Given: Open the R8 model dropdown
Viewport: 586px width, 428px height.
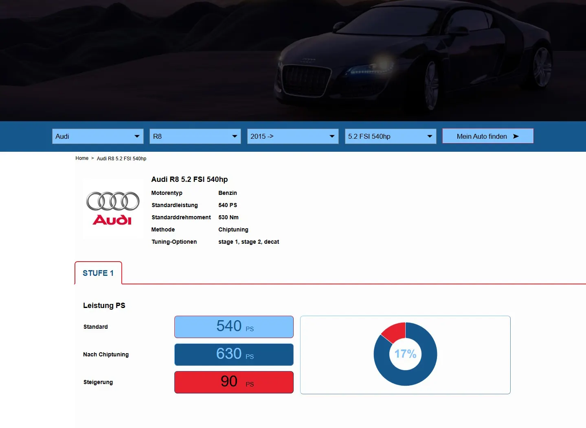Looking at the screenshot, I should (195, 136).
